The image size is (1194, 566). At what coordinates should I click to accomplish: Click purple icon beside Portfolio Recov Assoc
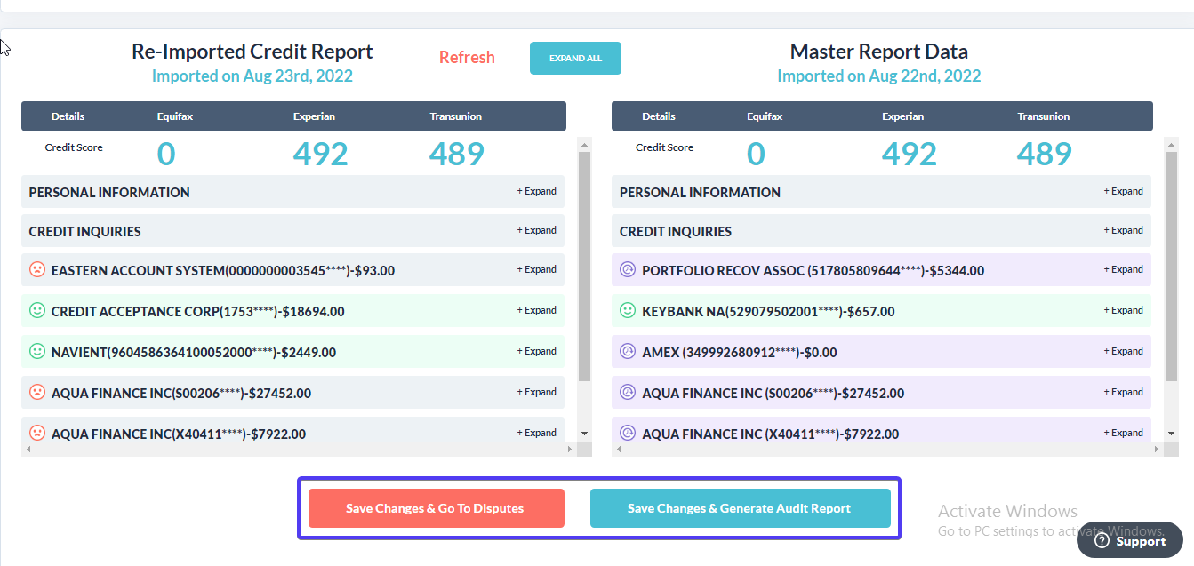pyautogui.click(x=628, y=270)
